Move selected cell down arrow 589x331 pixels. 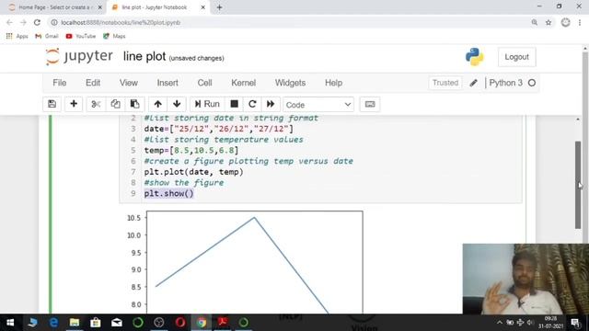coord(177,104)
